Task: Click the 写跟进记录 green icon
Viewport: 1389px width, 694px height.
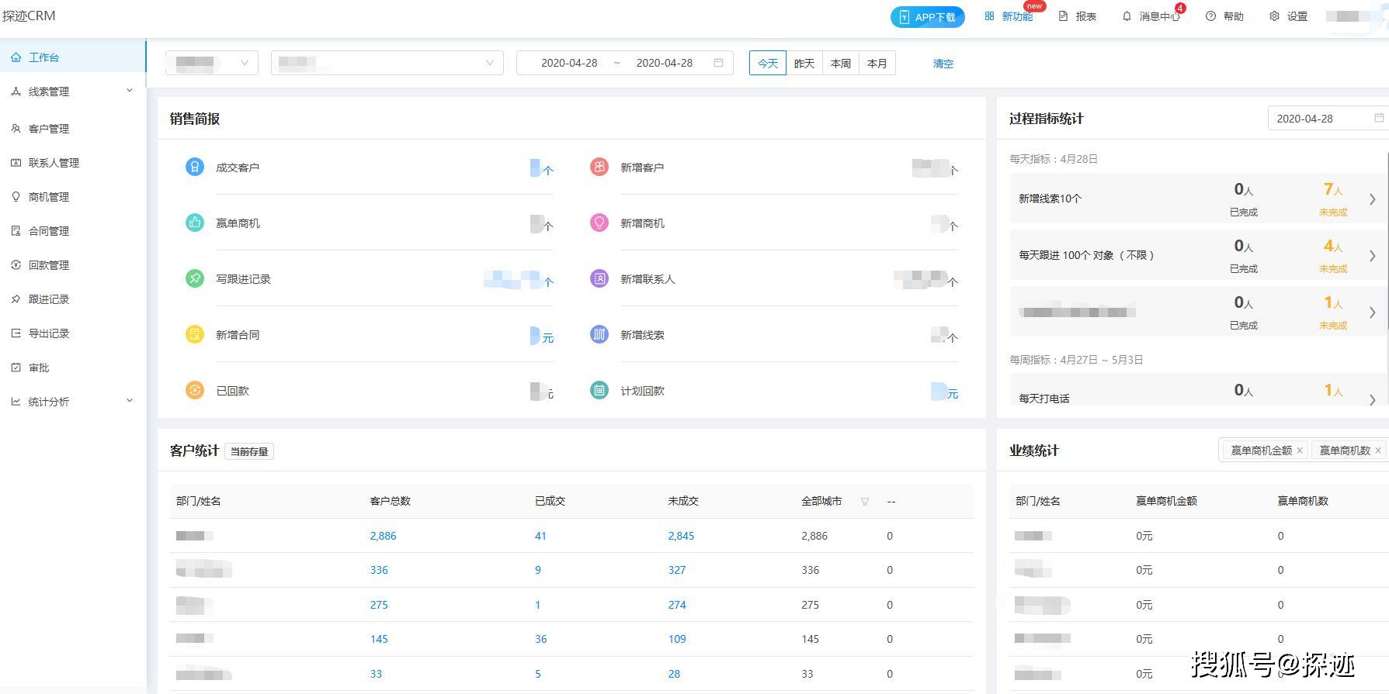Action: click(195, 278)
